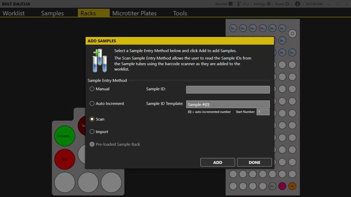Screen dimensions: 351x197
Task: Select the magenta rack position beside NC
Action: click(x=282, y=186)
